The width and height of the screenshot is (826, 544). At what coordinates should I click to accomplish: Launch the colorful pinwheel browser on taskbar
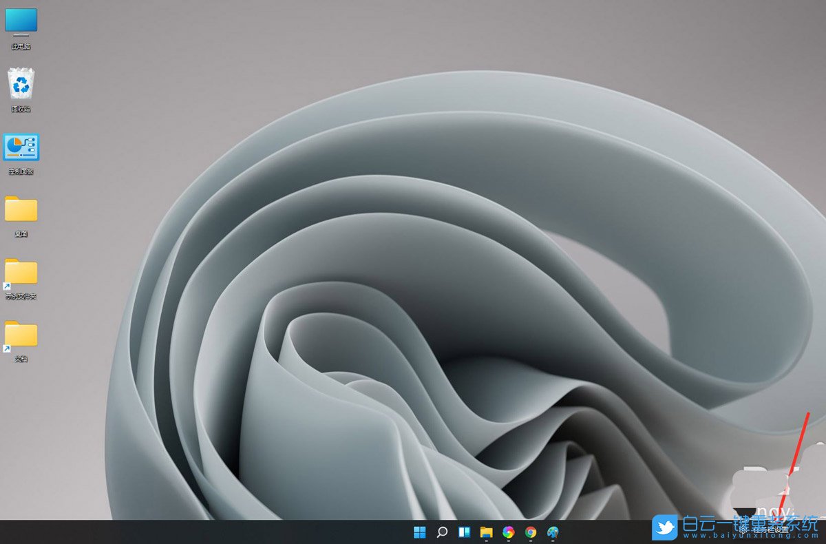[x=508, y=532]
